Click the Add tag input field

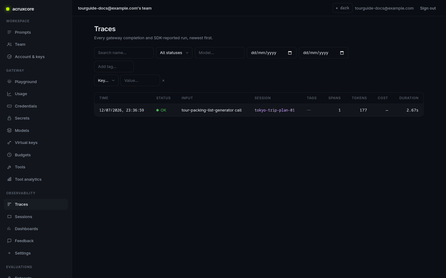point(114,67)
